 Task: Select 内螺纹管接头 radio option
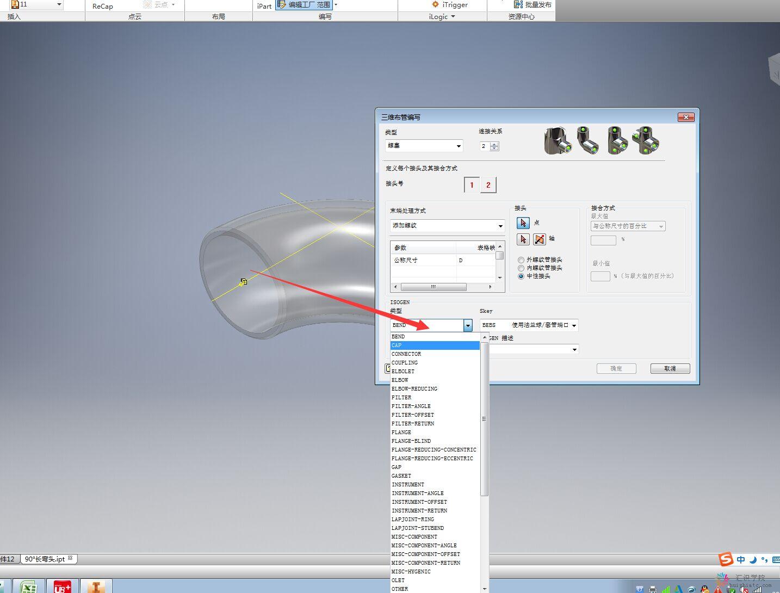pos(521,268)
